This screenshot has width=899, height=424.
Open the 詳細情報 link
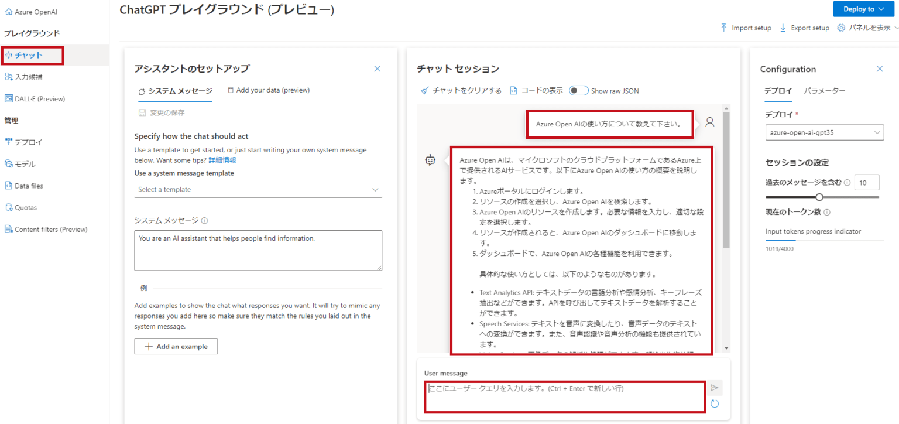(222, 160)
